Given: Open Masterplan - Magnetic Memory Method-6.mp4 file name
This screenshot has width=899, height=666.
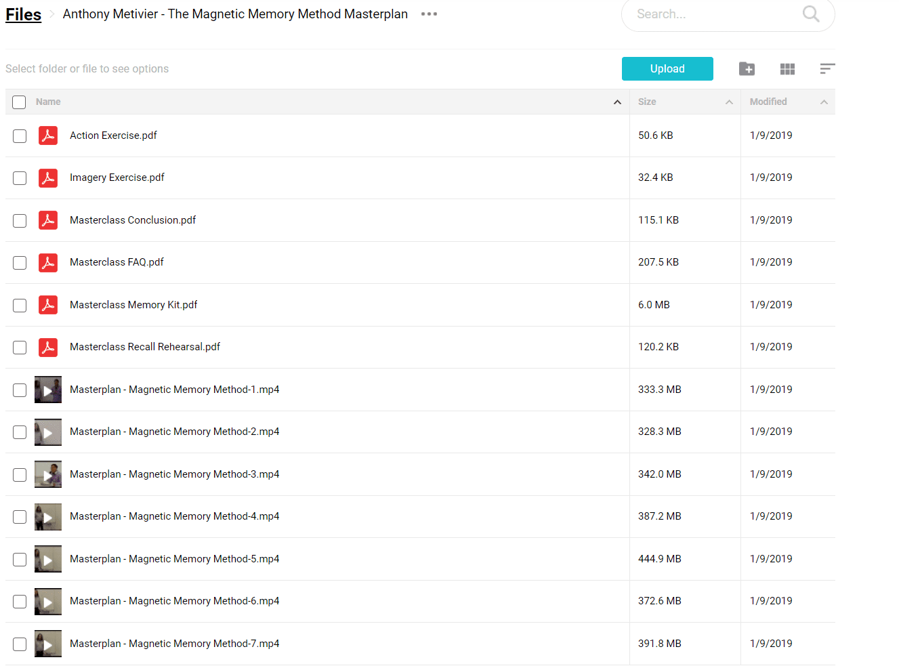Looking at the screenshot, I should click(x=175, y=601).
